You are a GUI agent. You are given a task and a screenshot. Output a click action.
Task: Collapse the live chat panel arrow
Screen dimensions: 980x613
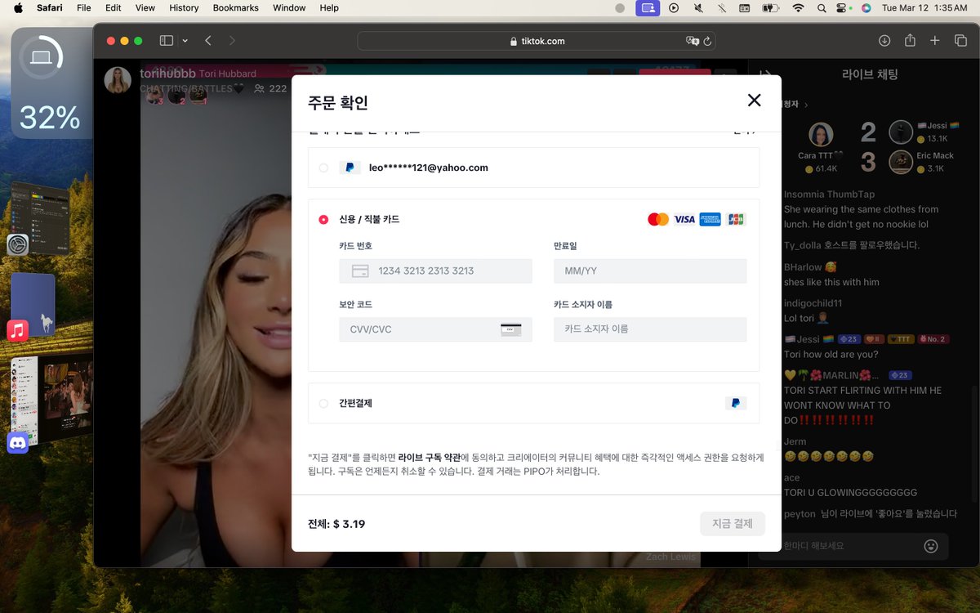[765, 74]
